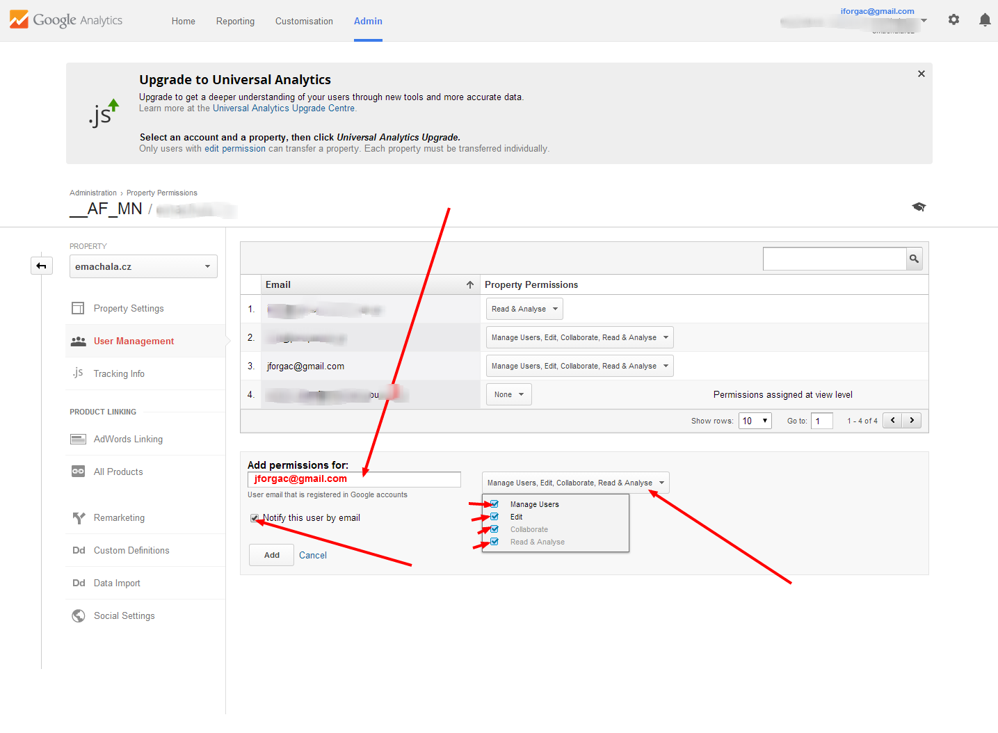Click the Property Settings icon

[78, 308]
